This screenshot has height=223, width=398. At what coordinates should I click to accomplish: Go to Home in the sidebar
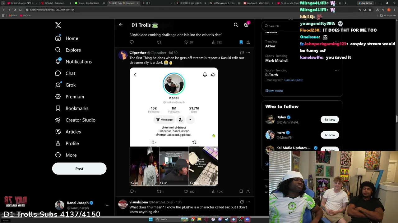tap(67, 38)
